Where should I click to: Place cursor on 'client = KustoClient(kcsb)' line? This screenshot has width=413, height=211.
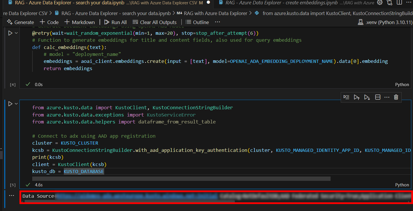[x=69, y=164]
